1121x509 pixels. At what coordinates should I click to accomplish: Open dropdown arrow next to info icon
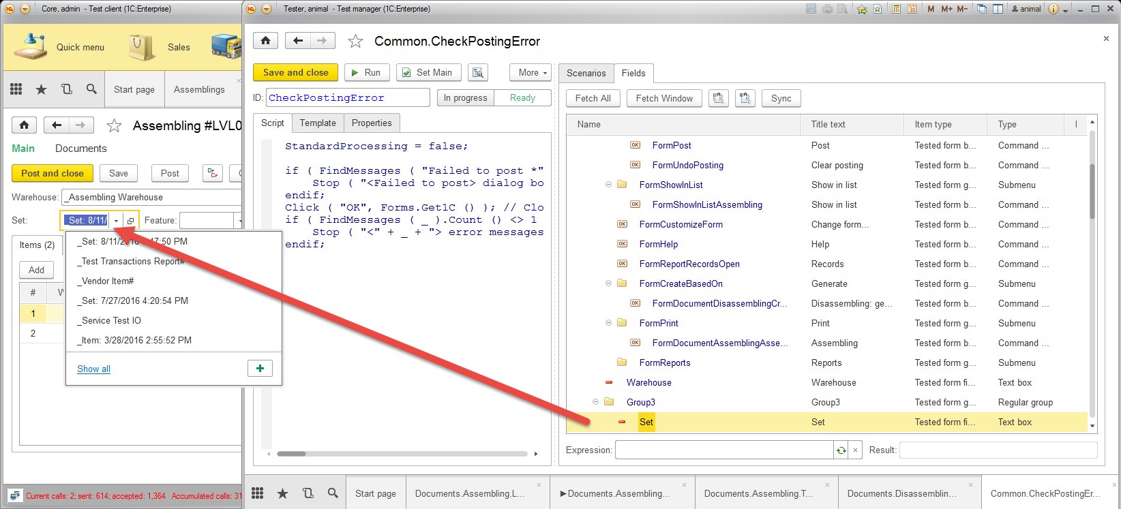pyautogui.click(x=1066, y=10)
